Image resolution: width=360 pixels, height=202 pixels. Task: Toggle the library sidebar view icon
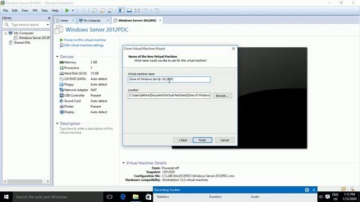point(121,11)
